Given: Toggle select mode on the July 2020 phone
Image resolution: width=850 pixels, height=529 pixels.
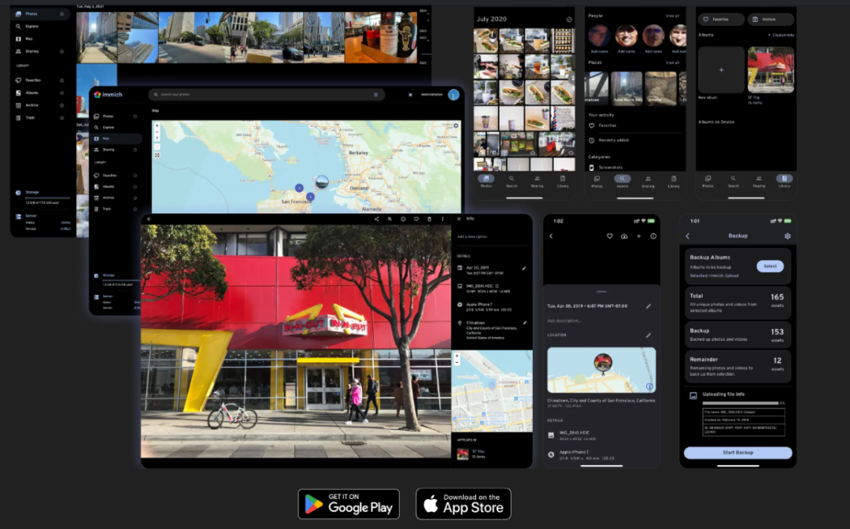Looking at the screenshot, I should coord(569,19).
